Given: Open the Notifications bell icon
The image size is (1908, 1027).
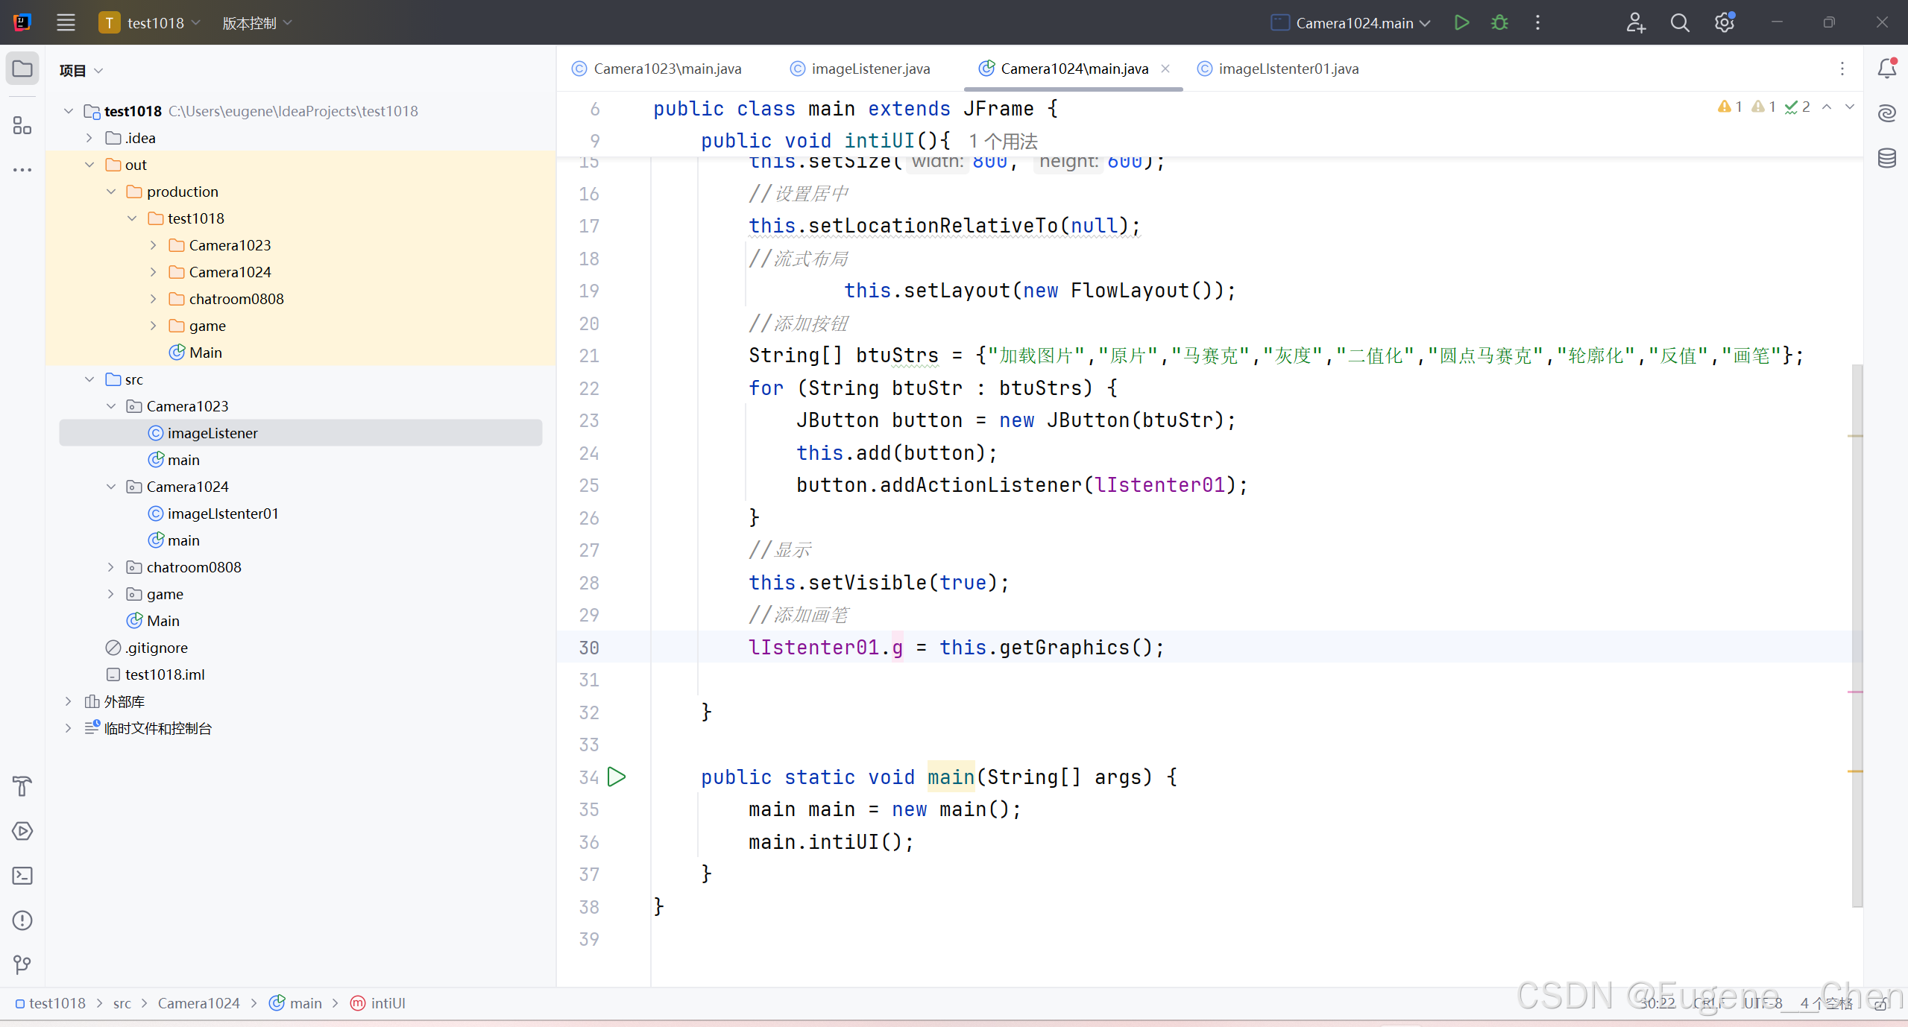Looking at the screenshot, I should [x=1886, y=69].
